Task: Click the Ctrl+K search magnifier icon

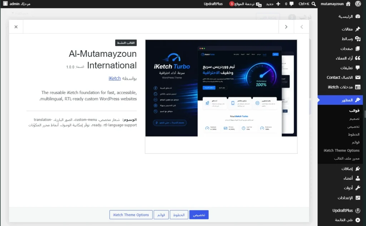Action: [314, 4]
